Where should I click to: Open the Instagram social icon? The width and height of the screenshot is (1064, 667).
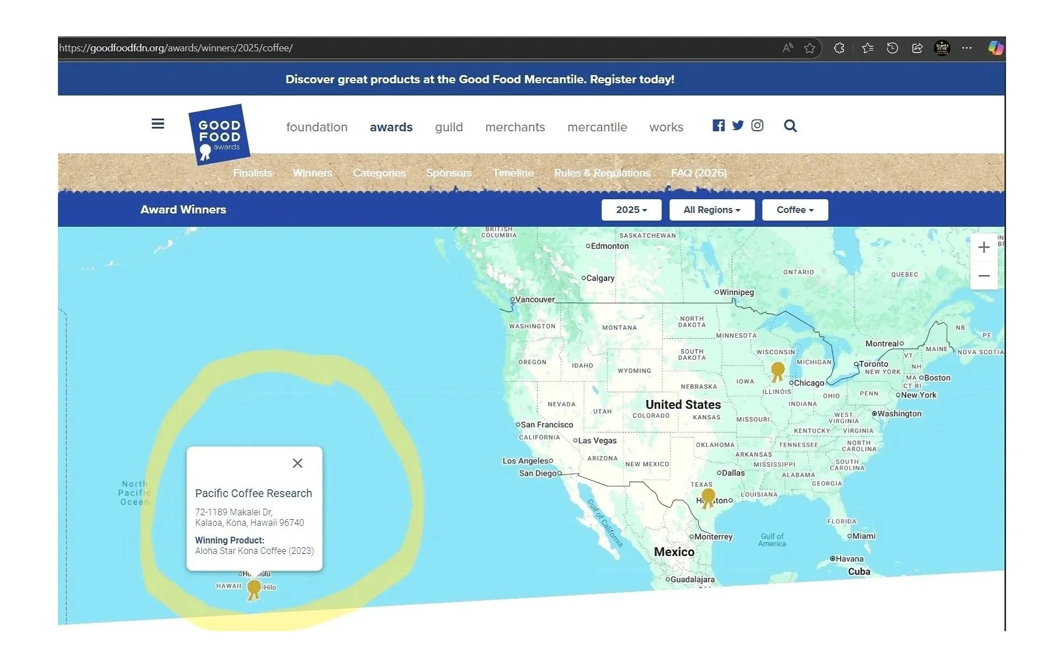pyautogui.click(x=758, y=125)
